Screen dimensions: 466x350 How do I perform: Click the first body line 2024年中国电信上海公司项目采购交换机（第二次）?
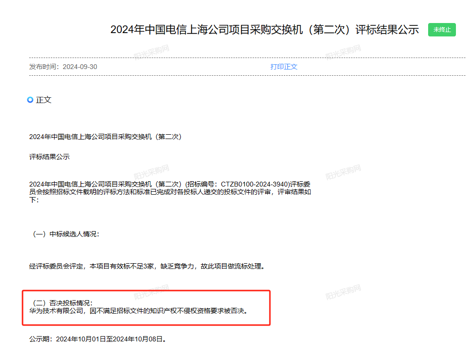105,137
